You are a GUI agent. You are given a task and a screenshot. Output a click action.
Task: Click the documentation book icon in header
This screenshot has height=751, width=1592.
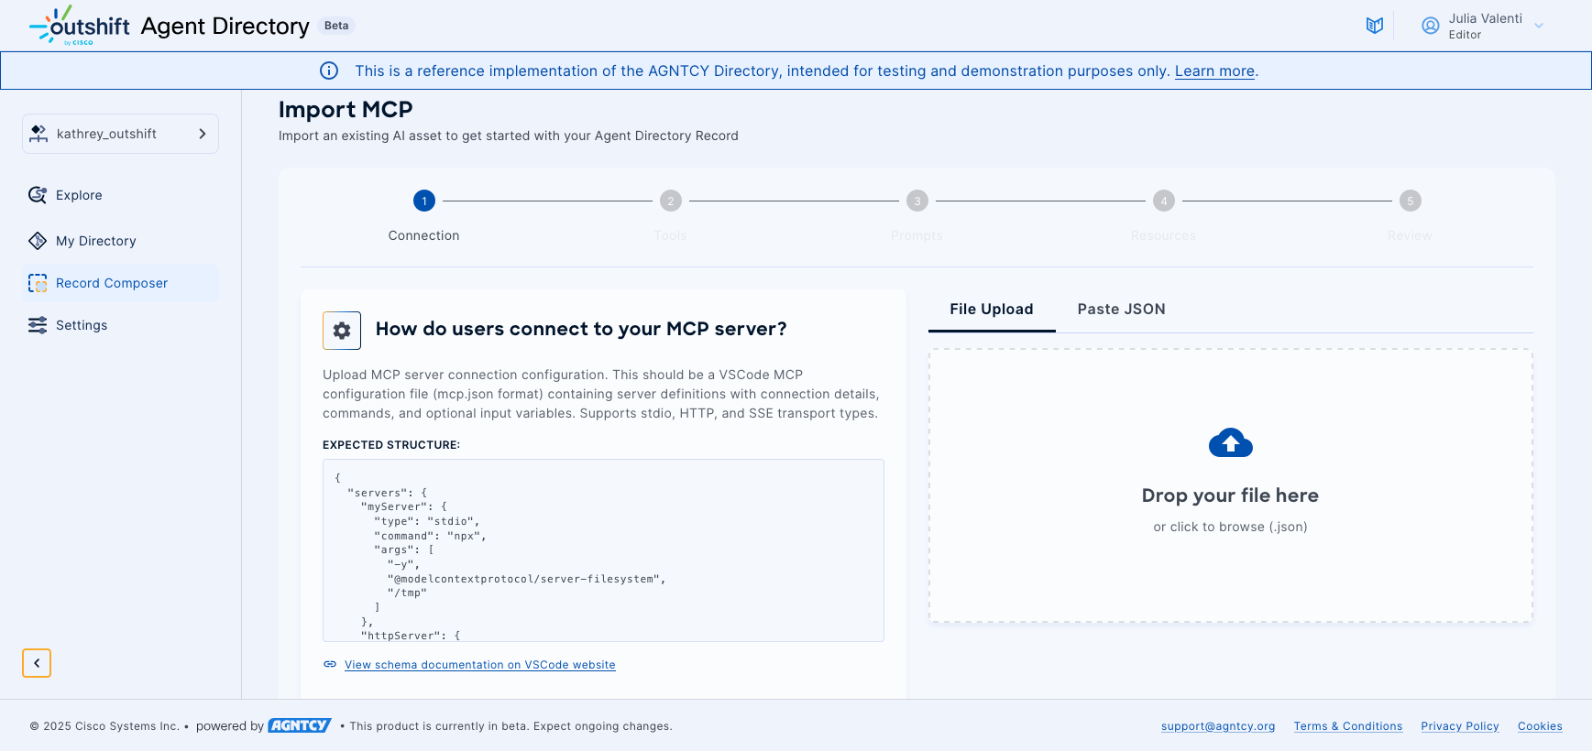(1374, 26)
